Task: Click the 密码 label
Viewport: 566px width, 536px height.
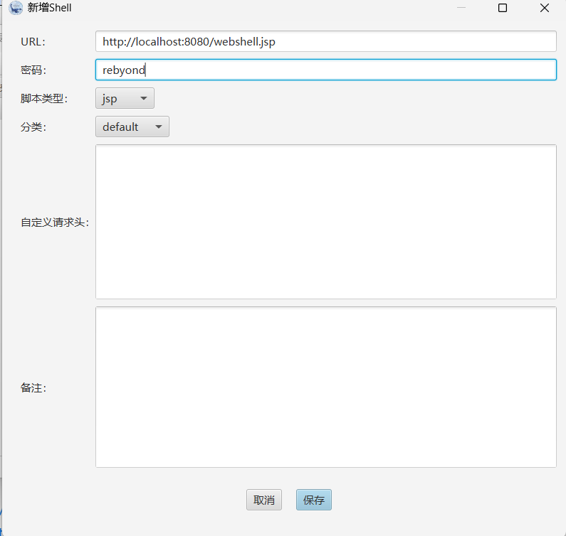Action: [33, 70]
